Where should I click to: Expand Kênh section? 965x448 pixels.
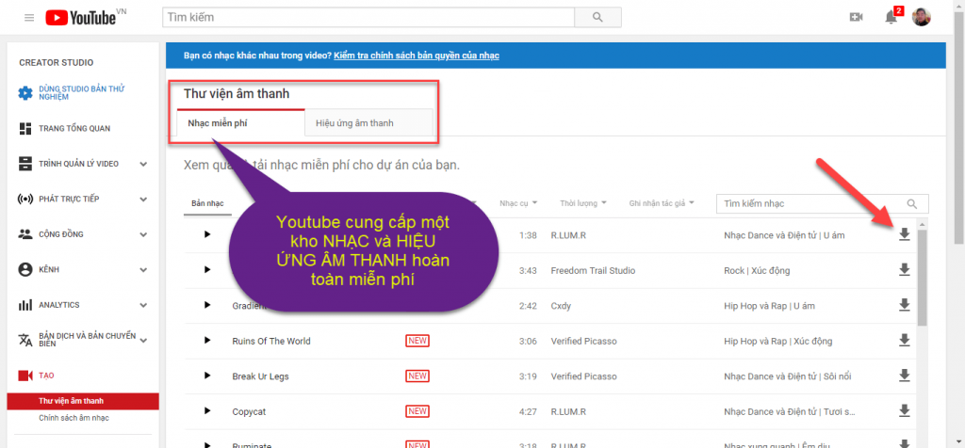[x=143, y=270]
